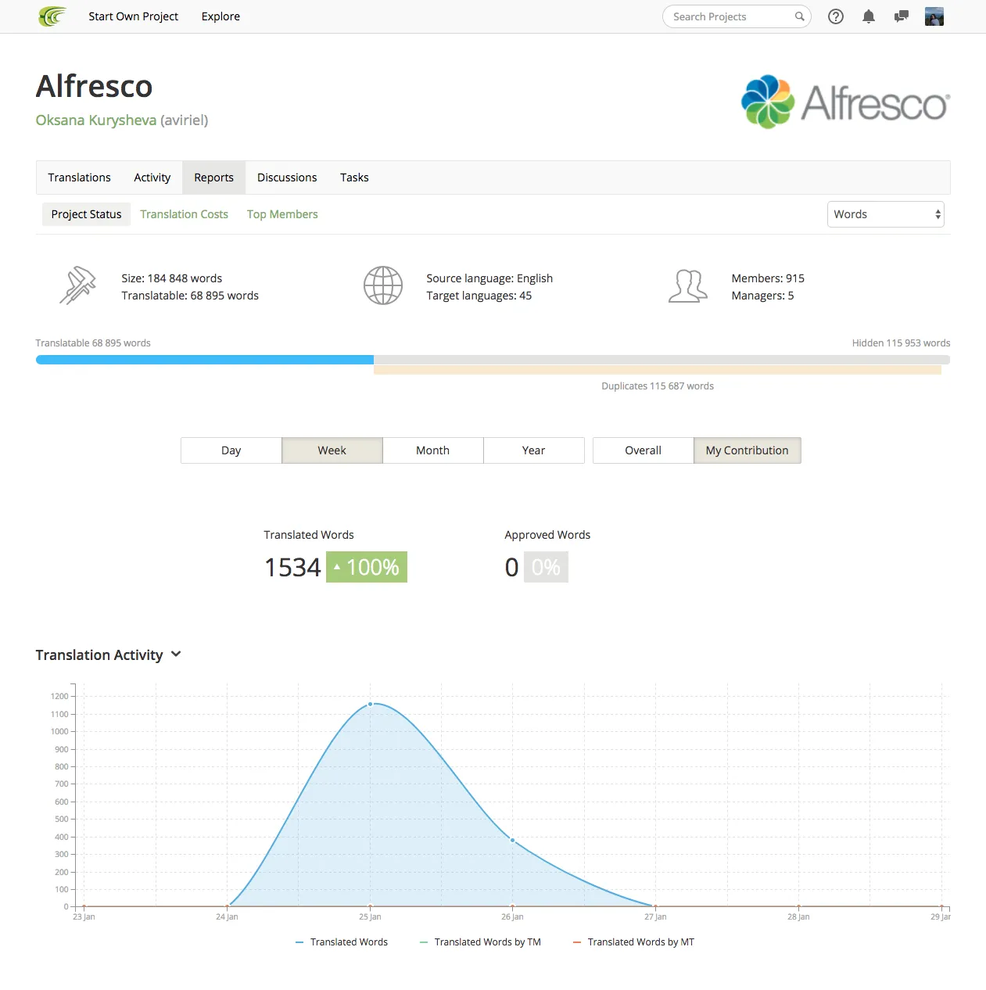Click the globe languages icon
The height and width of the screenshot is (990, 986).
(x=383, y=285)
